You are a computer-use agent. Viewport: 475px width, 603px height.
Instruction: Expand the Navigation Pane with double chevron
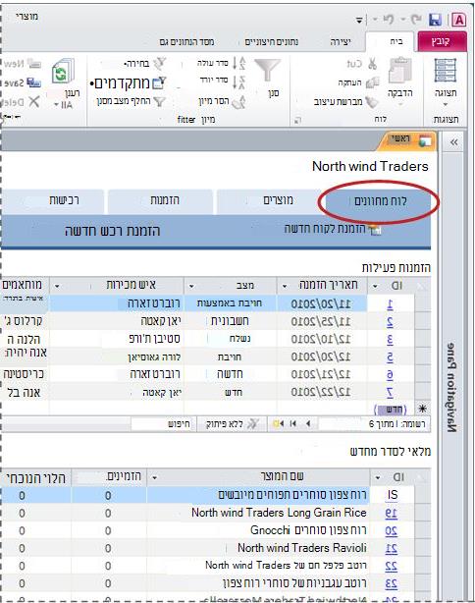(x=453, y=142)
